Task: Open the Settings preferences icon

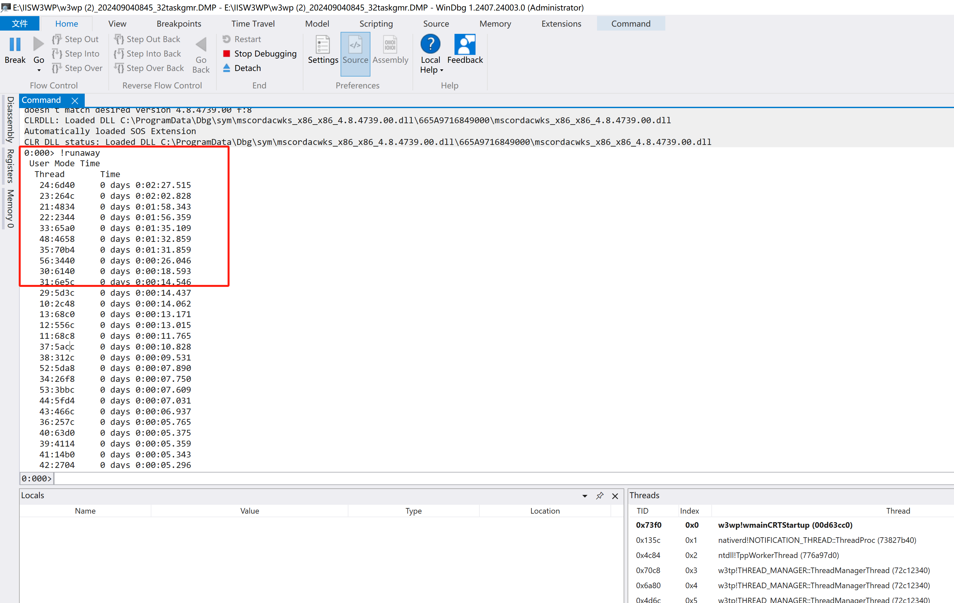Action: tap(322, 45)
